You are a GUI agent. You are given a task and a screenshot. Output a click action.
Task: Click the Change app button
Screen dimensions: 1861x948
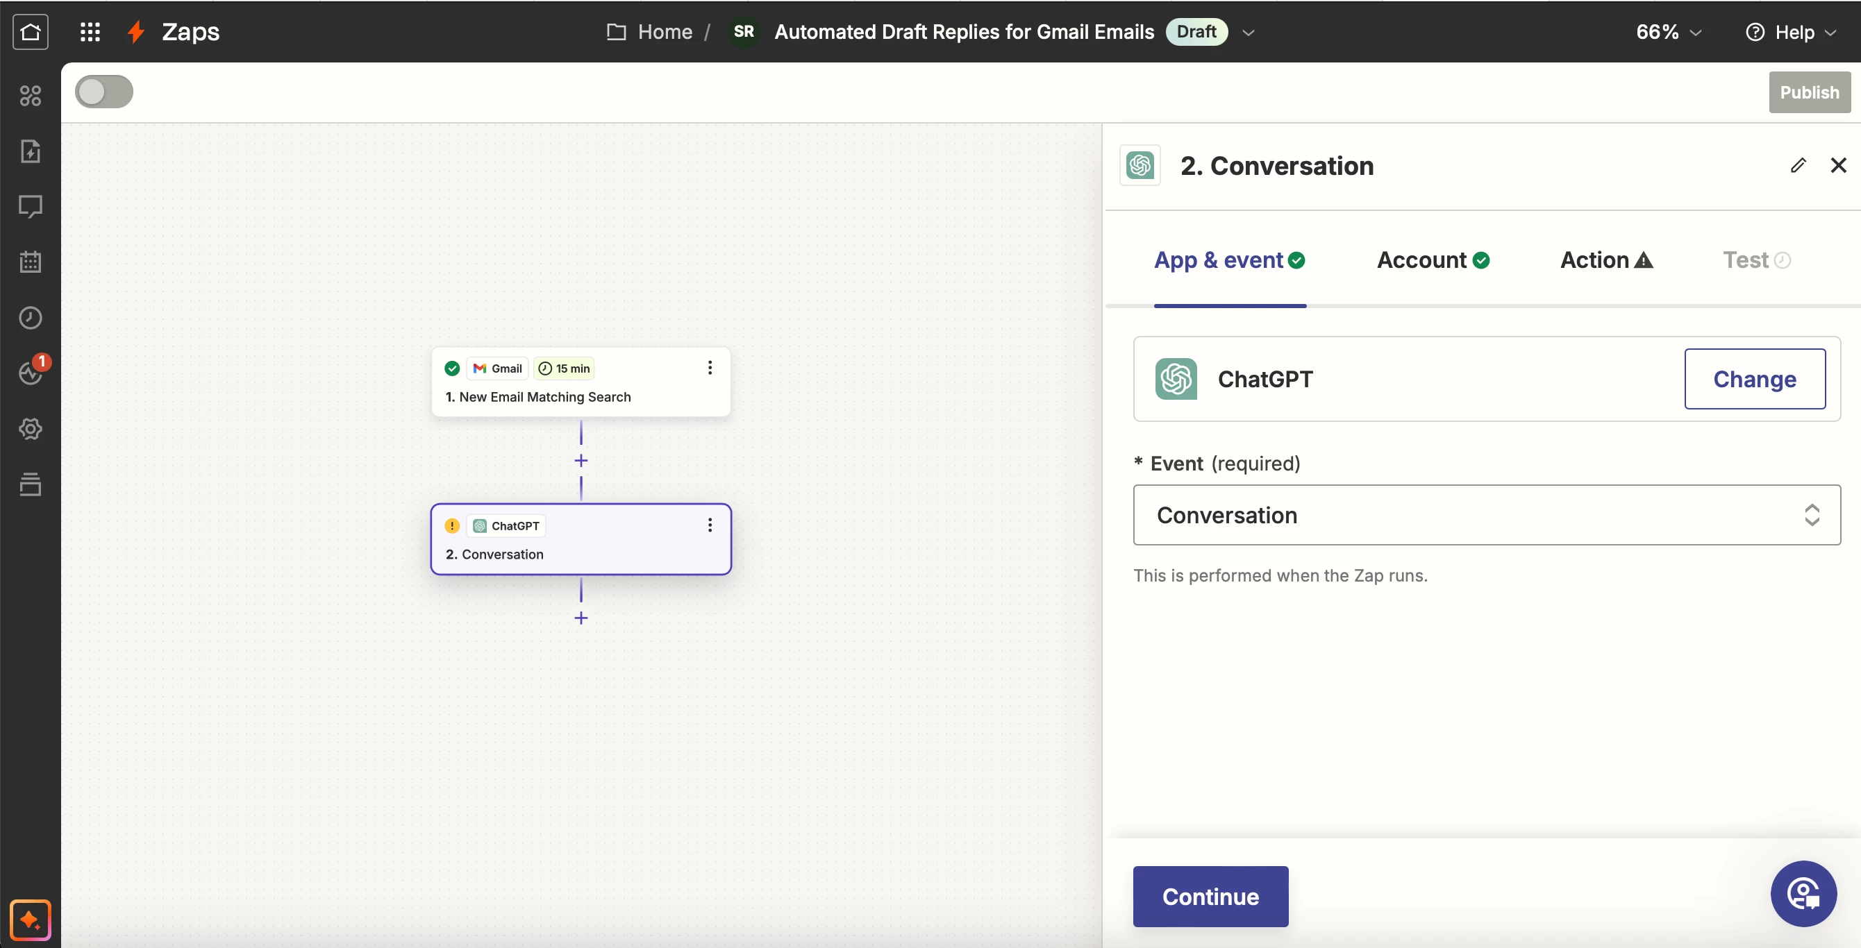pyautogui.click(x=1754, y=379)
